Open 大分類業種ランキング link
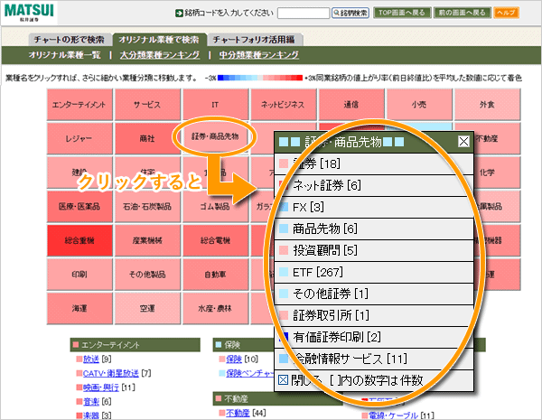The image size is (542, 420). coord(160,55)
